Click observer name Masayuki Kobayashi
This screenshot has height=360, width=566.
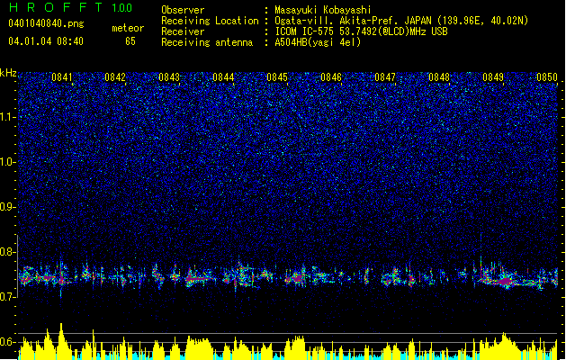(323, 10)
